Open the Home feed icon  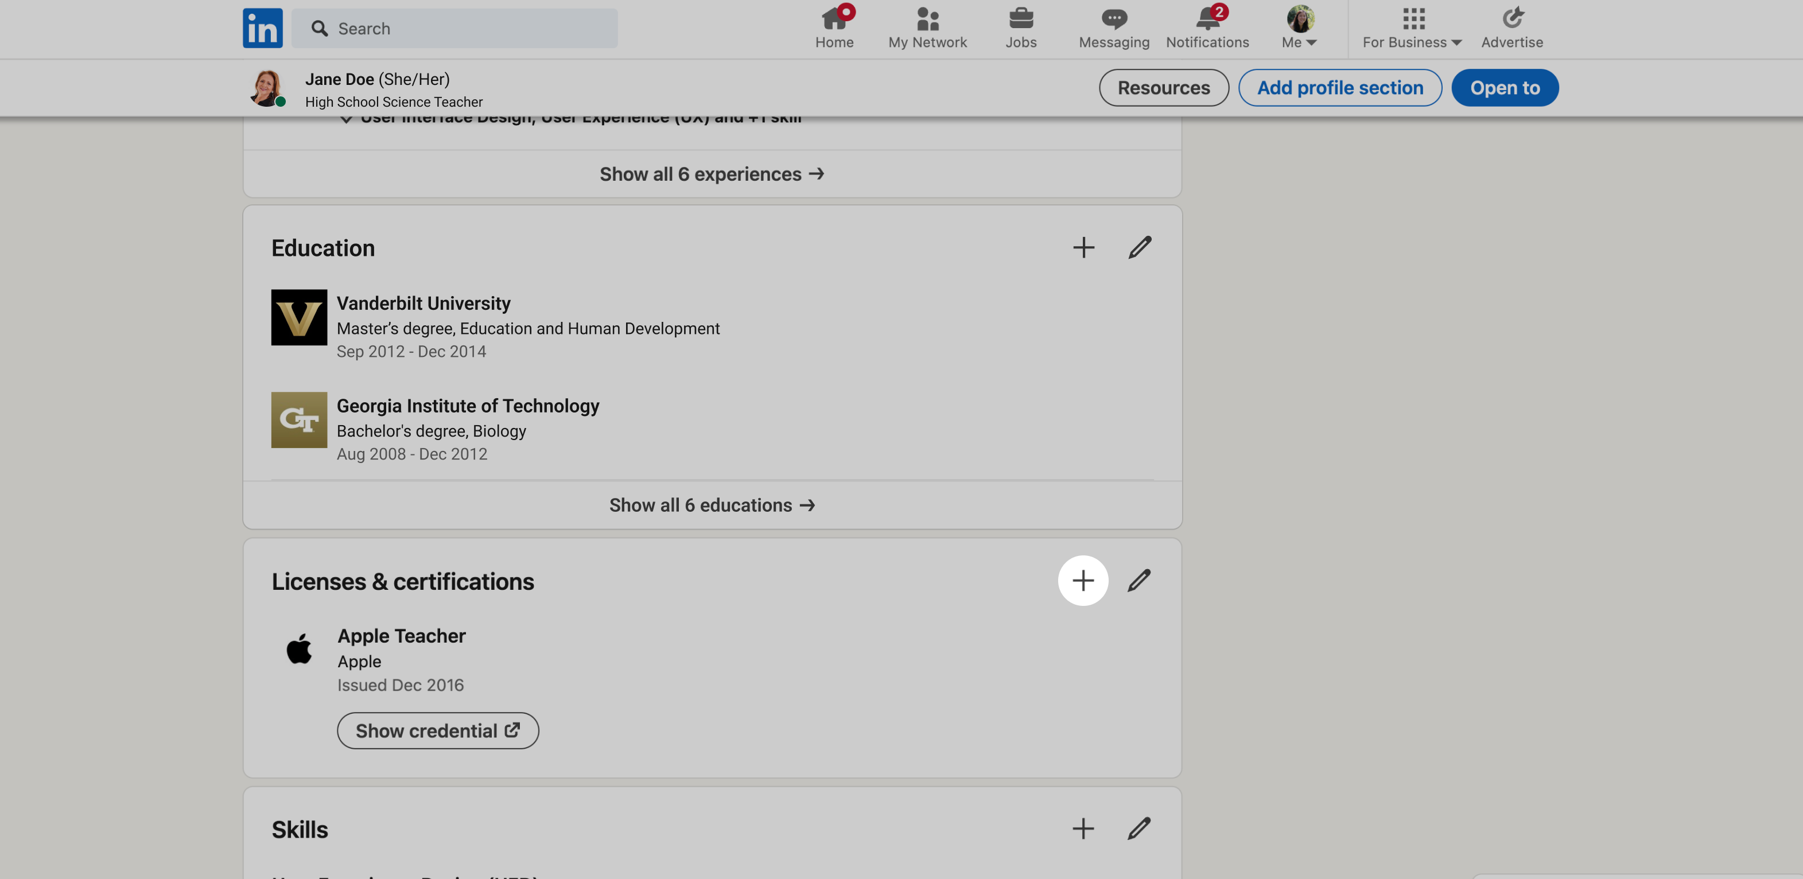pyautogui.click(x=834, y=28)
